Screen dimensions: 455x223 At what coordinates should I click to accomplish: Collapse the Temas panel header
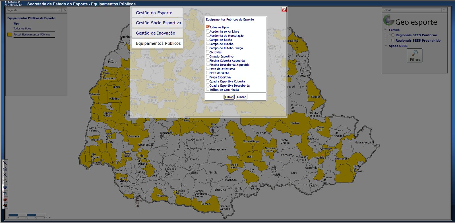444,10
